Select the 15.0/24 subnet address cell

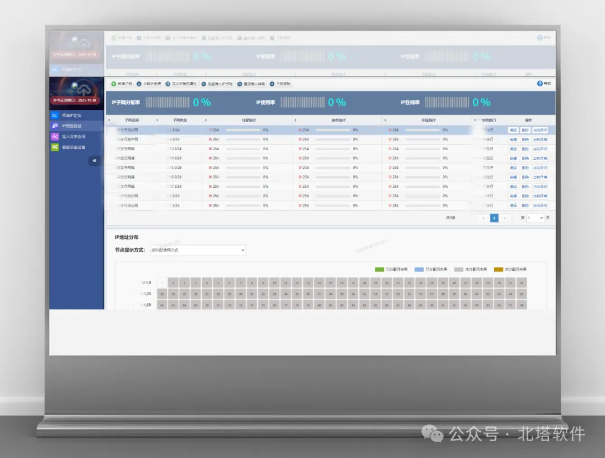(x=174, y=168)
